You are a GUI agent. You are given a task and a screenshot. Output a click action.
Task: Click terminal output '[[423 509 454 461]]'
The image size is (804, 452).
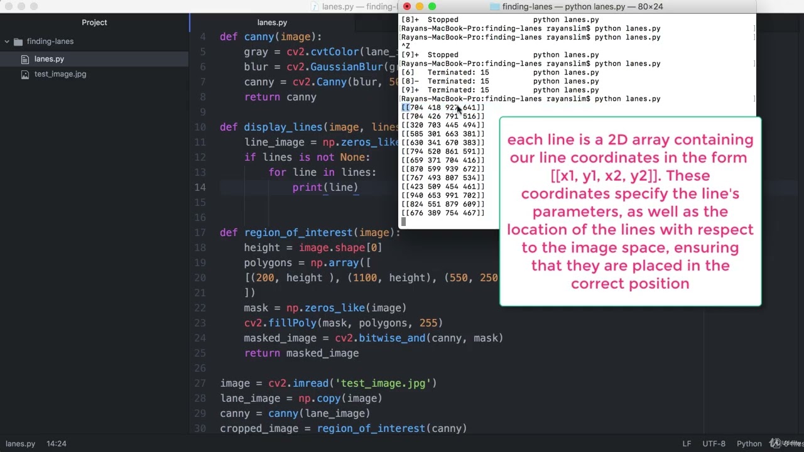coord(443,186)
